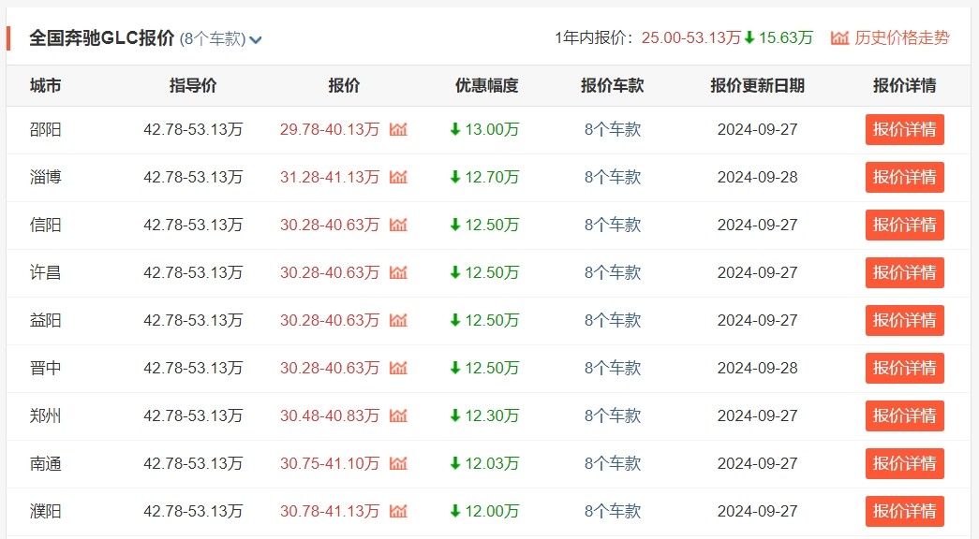The height and width of the screenshot is (539, 979).
Task: Open 8个车款 link in 南通 row
Action: (613, 463)
